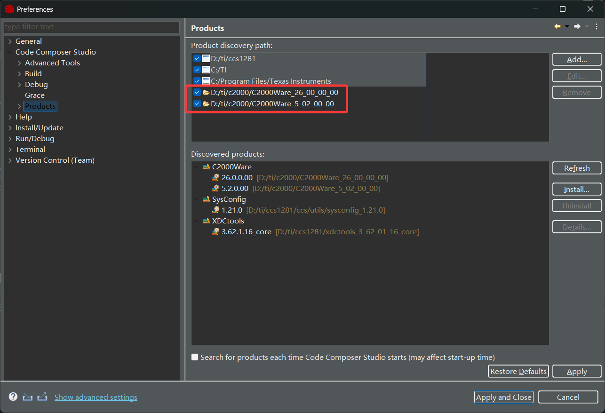Screen dimensions: 605x413
Task: Click the Refresh button
Action: (577, 168)
